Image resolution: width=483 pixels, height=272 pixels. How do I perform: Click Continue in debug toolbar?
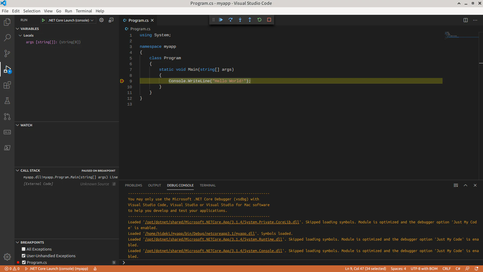[221, 20]
